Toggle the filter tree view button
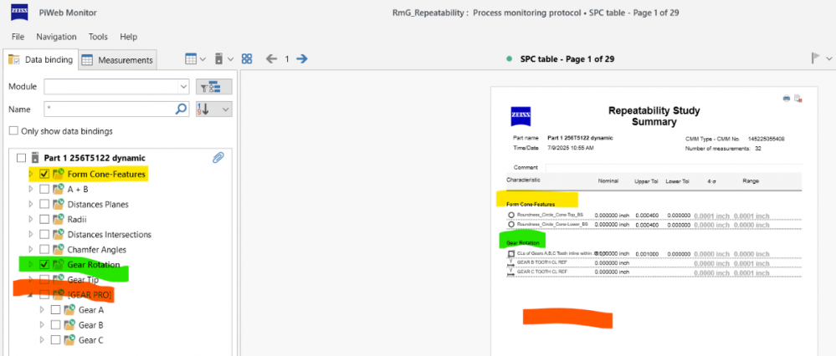 pos(214,87)
